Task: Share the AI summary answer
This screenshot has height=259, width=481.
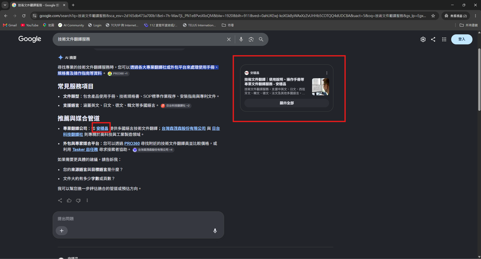Action: [60, 200]
